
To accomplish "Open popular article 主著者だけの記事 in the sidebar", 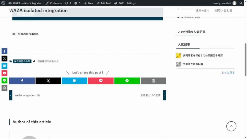I will 193,64.
